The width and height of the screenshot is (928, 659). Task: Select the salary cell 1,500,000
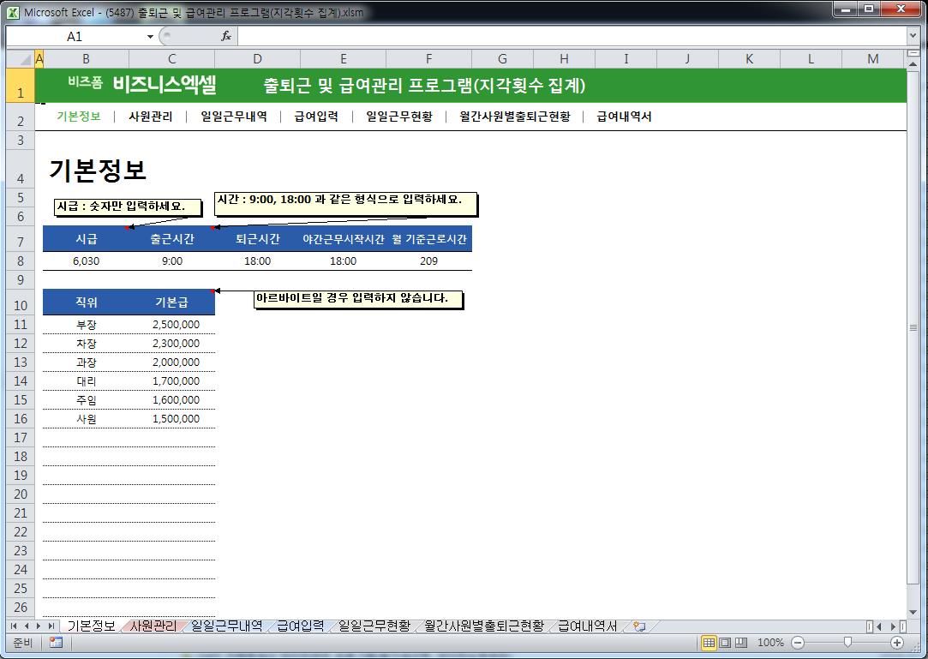tap(171, 418)
